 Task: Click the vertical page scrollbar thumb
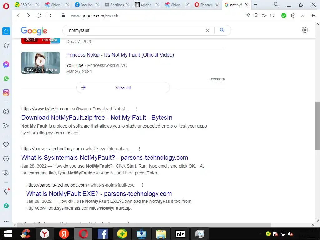317,126
